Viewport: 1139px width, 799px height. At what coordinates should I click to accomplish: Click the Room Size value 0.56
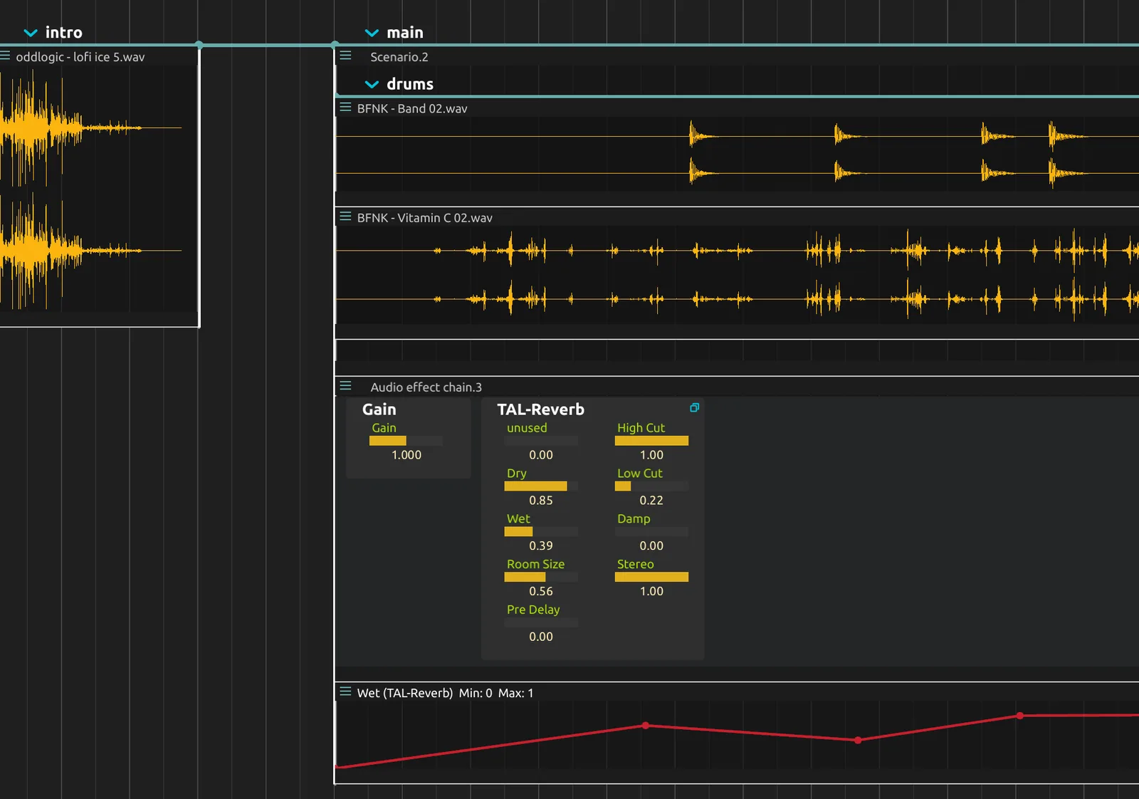click(541, 591)
